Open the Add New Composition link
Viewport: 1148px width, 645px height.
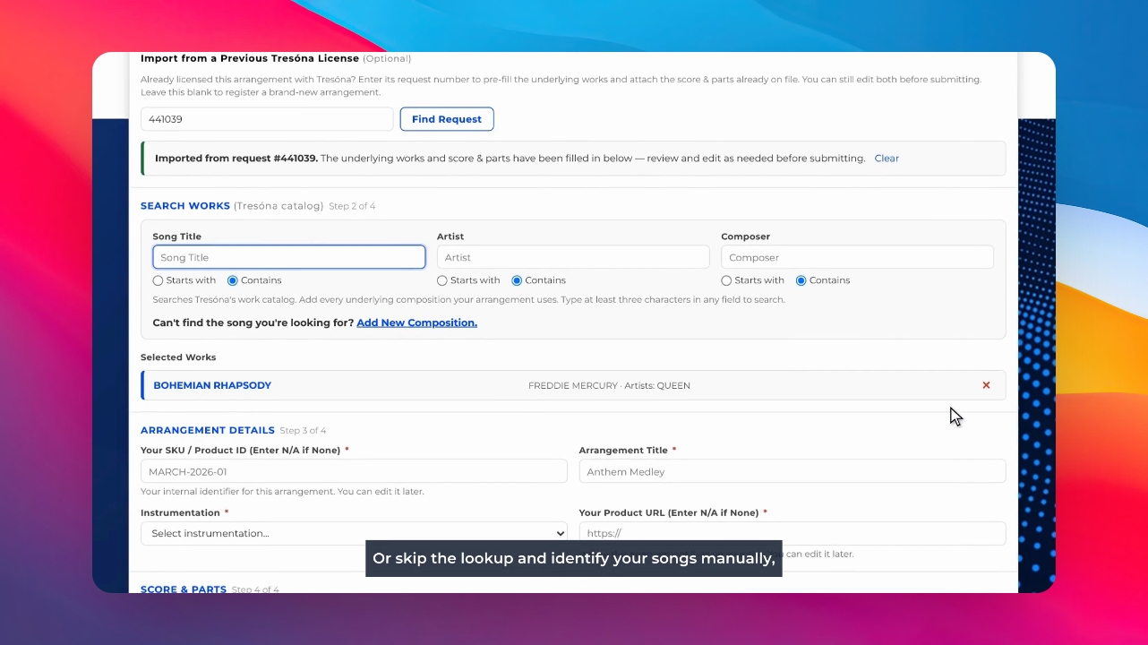click(x=416, y=322)
